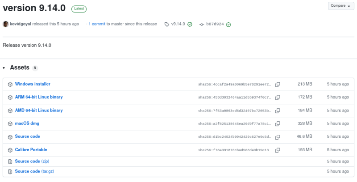The width and height of the screenshot is (357, 182).
Task: Download the ARM 64-bit Linux binary
Action: 39,97
